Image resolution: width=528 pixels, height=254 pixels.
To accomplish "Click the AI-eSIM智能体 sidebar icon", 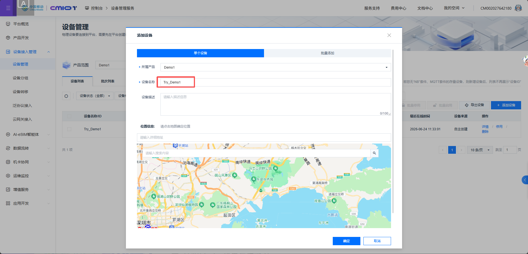I will pyautogui.click(x=8, y=134).
